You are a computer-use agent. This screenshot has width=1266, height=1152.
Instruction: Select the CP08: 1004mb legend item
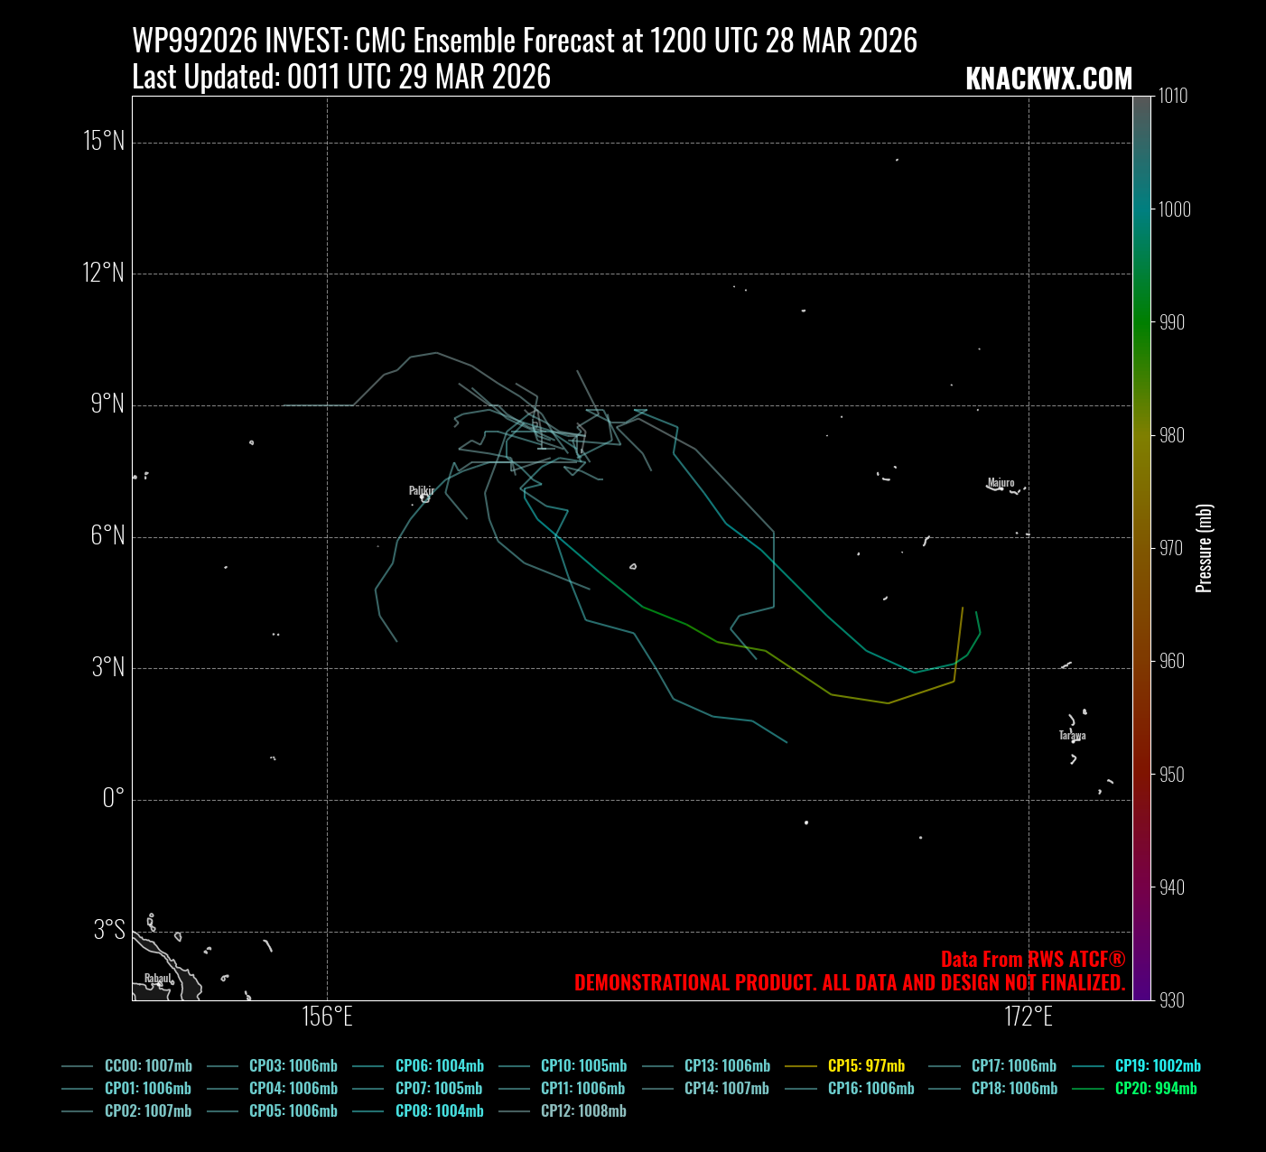439,1110
